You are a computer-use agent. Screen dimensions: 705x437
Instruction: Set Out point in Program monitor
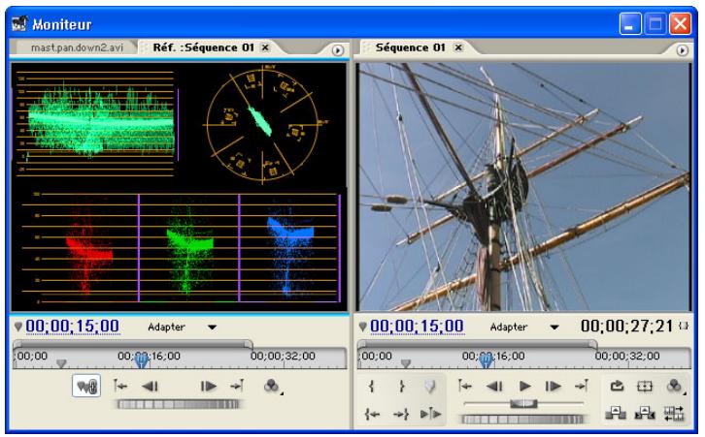pyautogui.click(x=401, y=387)
